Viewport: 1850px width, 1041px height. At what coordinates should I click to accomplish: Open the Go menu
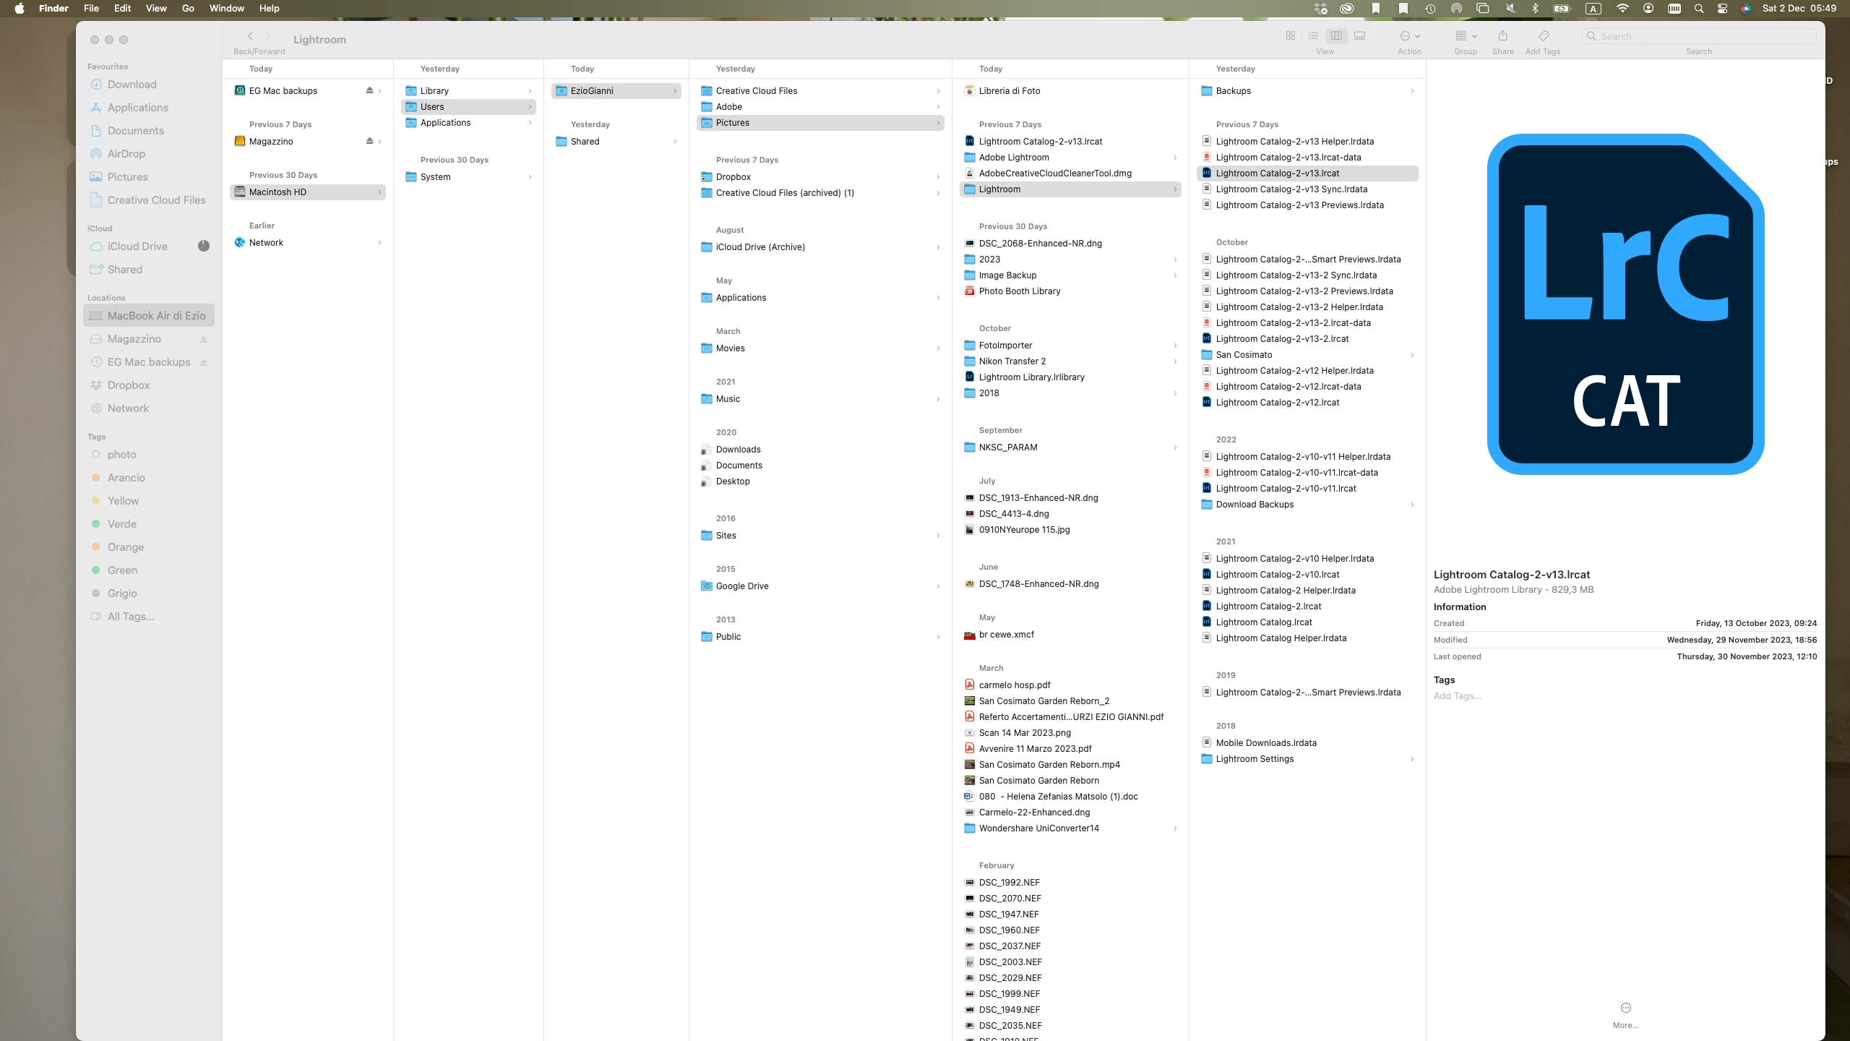(x=188, y=9)
